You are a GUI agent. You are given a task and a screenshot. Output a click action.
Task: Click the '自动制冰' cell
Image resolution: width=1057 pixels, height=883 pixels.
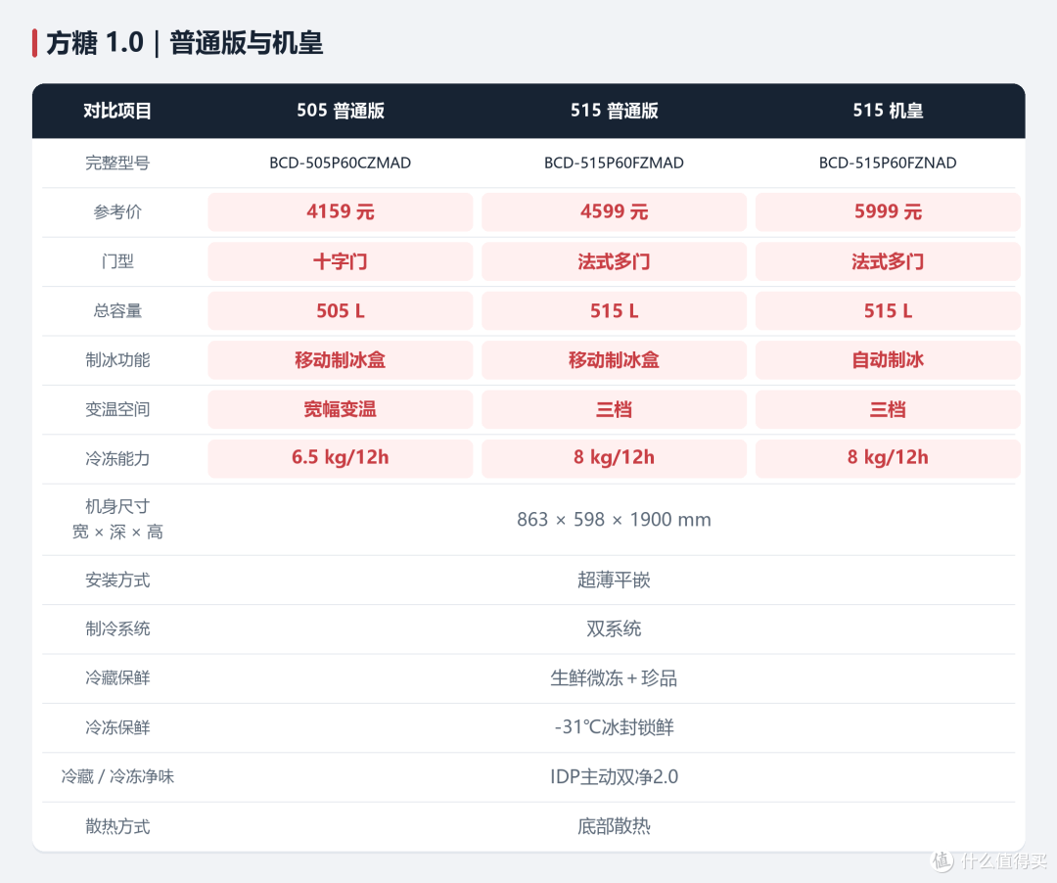click(x=888, y=360)
